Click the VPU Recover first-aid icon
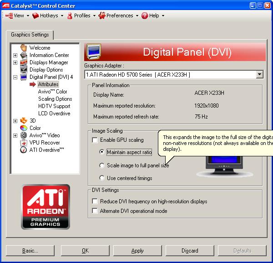The image size is (273, 263). 24,143
